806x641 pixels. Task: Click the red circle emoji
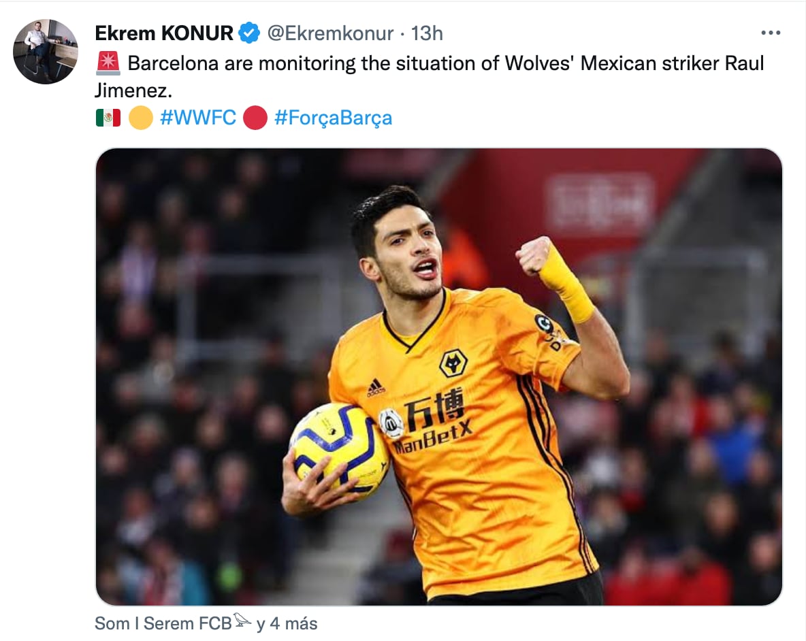click(x=255, y=118)
